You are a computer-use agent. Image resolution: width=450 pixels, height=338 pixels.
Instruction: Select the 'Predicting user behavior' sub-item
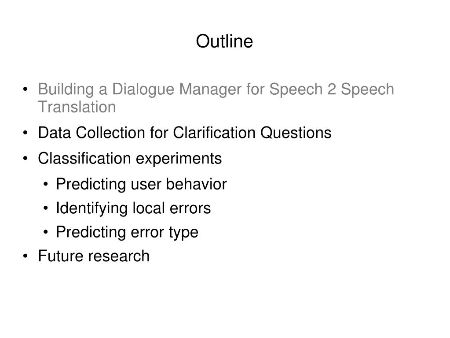point(141,184)
